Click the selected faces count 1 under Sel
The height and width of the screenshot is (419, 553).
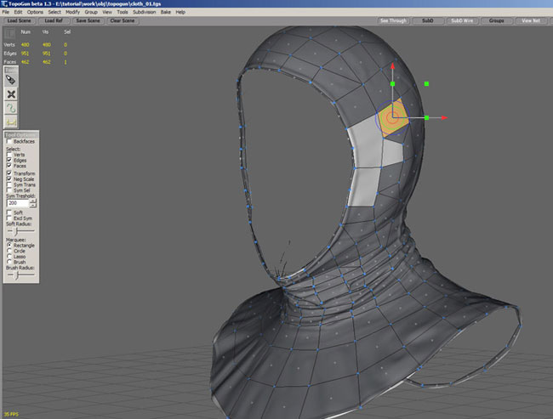66,62
